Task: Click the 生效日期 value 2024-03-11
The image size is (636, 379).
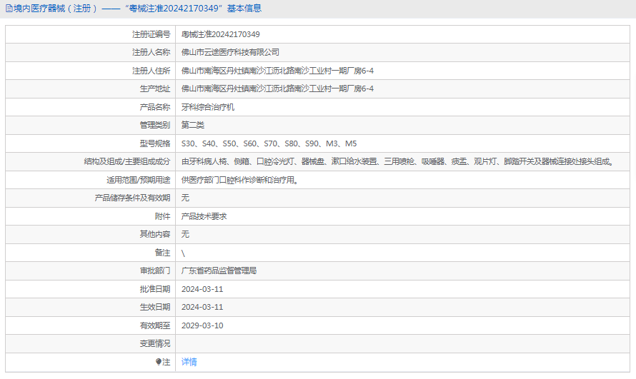Action: point(202,307)
